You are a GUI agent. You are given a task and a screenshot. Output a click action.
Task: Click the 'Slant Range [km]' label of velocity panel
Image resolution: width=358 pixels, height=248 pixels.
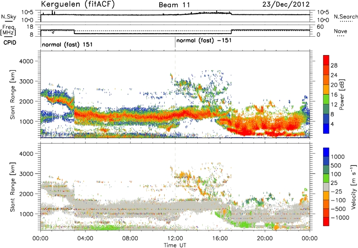coord(13,187)
